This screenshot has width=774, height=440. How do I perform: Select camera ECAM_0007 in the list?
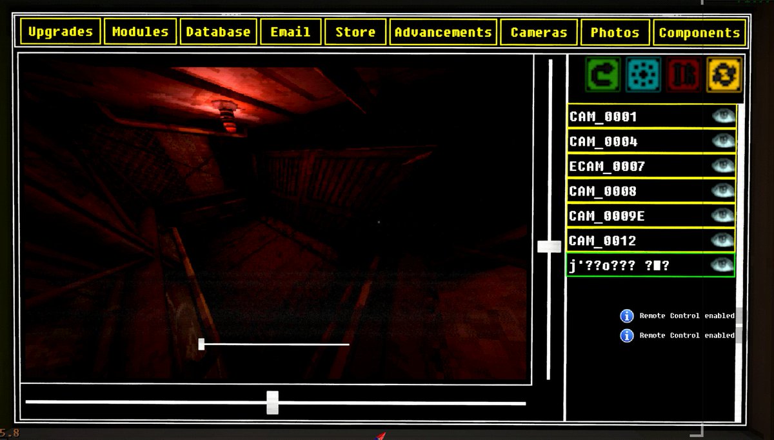[651, 166]
